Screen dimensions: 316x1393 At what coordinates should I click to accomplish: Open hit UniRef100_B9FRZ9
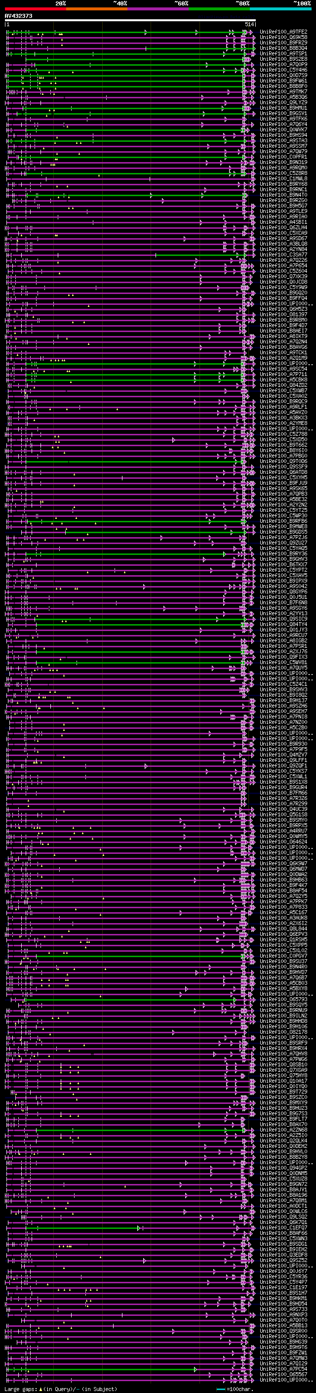(283, 42)
